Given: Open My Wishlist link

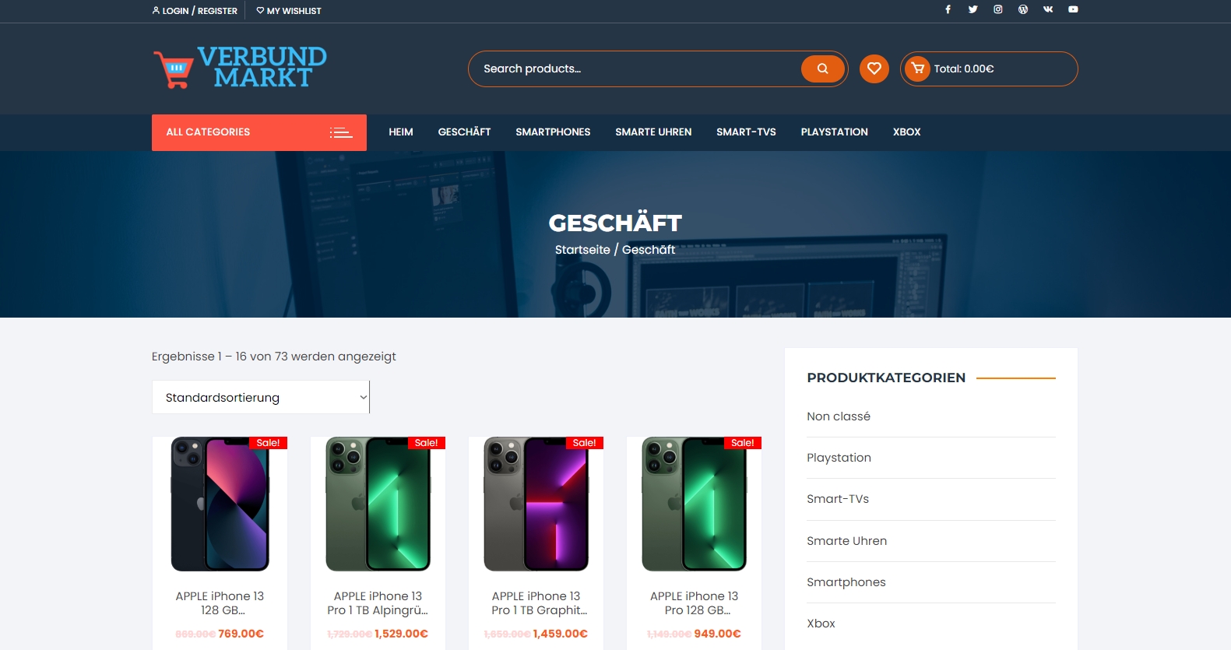Looking at the screenshot, I should coord(289,11).
